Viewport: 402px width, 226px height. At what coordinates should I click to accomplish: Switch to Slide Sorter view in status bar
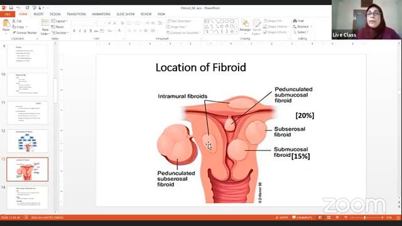(x=329, y=218)
